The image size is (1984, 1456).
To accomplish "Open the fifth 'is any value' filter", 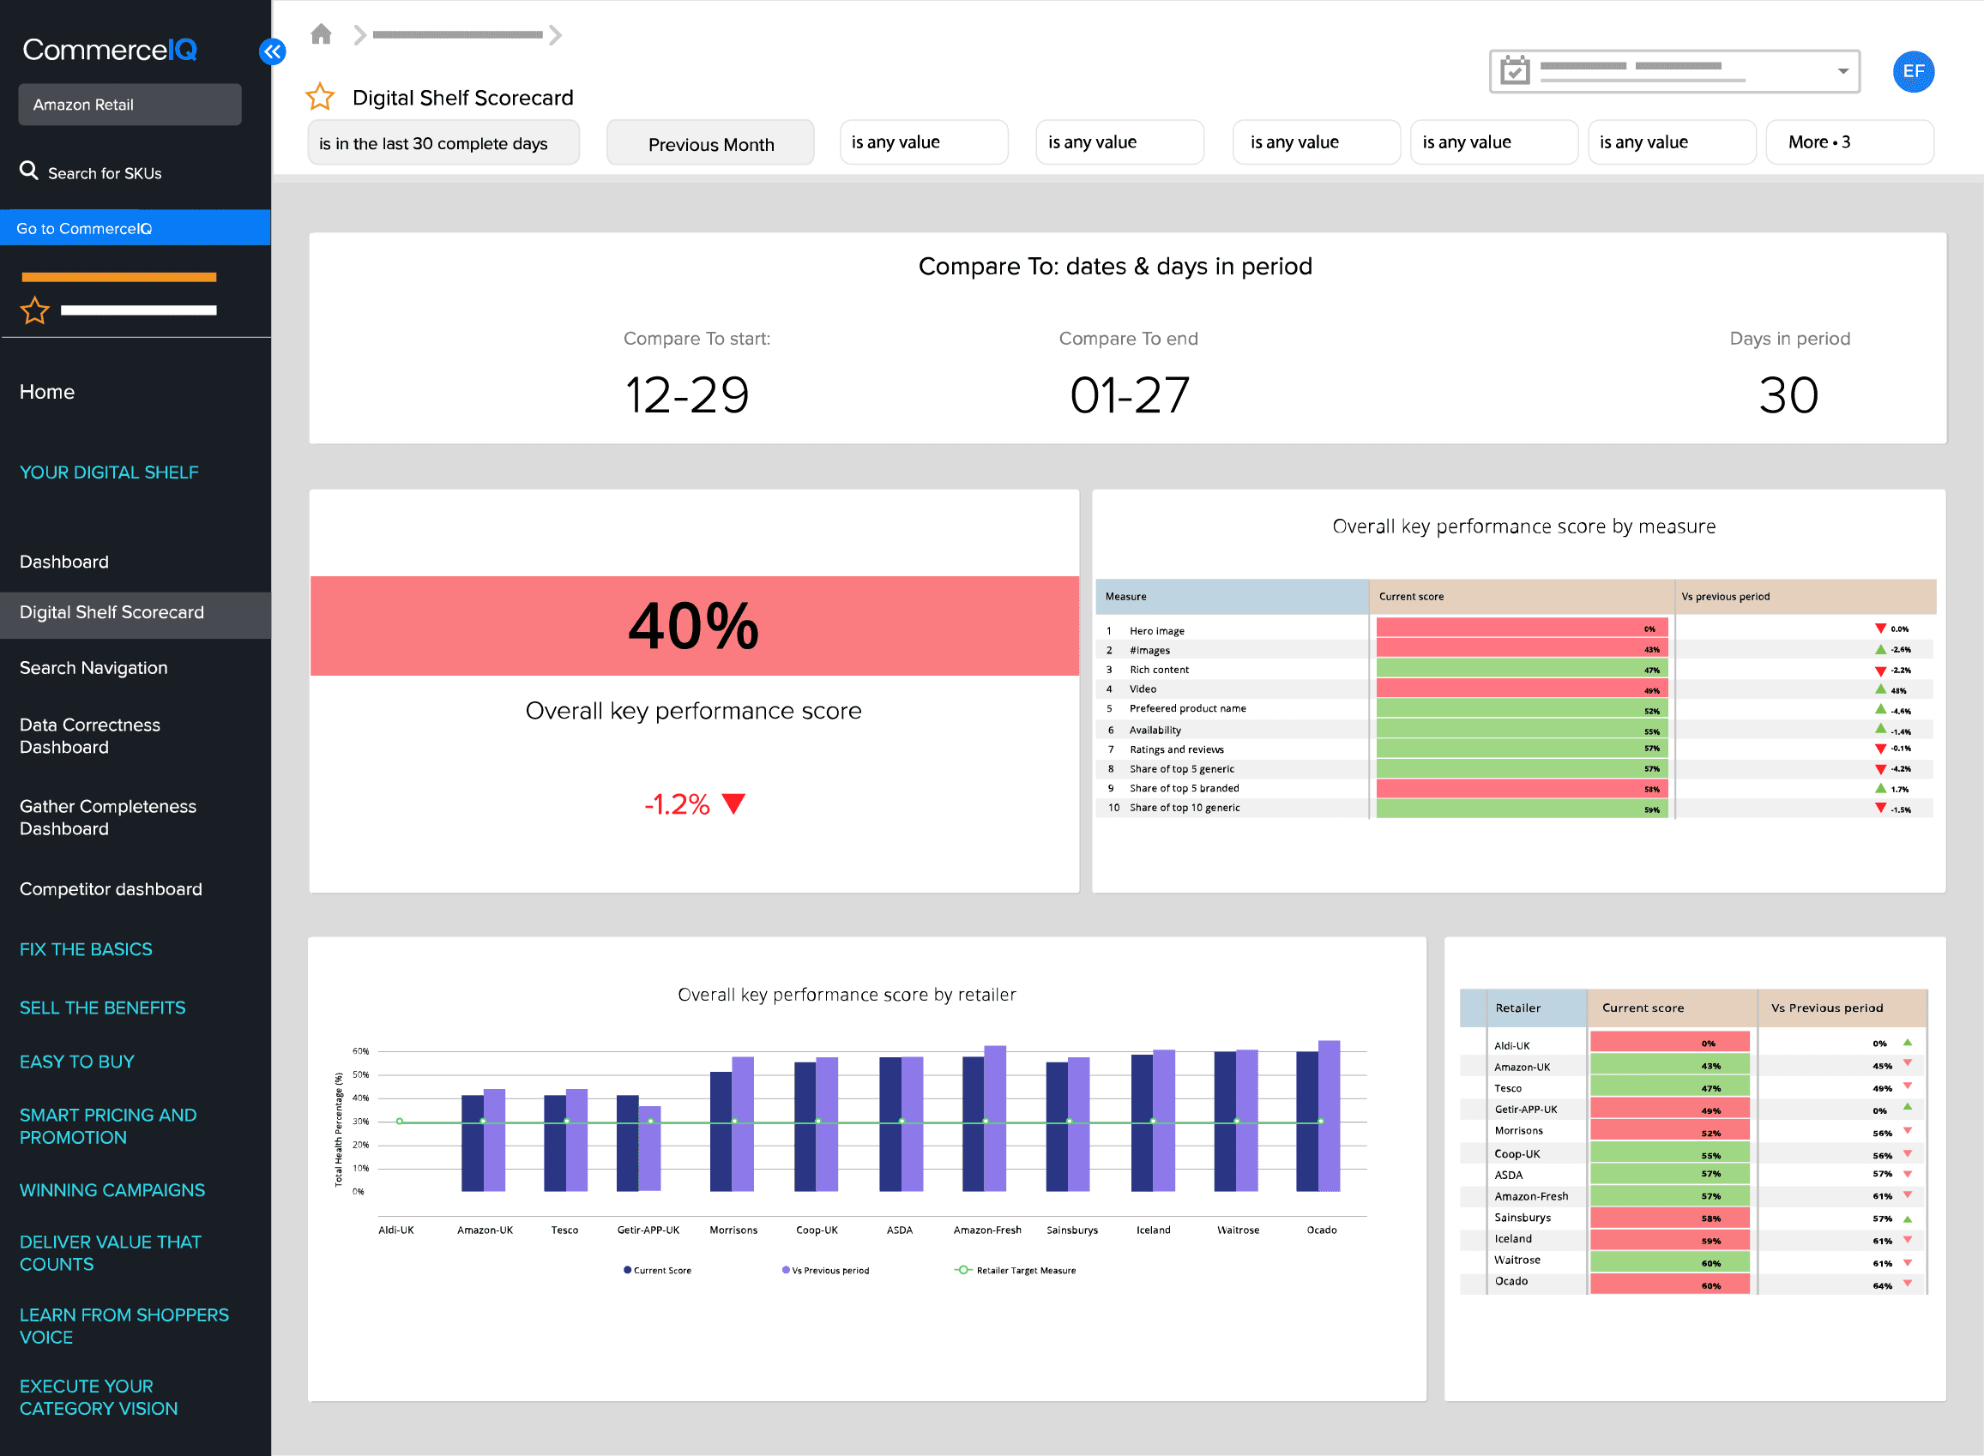I will pyautogui.click(x=1672, y=141).
